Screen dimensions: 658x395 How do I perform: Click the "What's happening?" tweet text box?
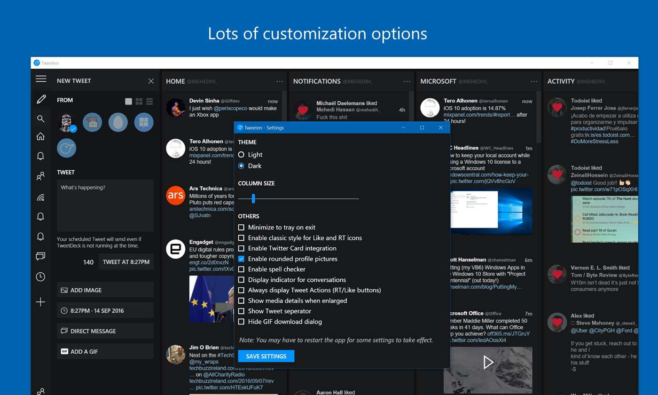pos(105,205)
